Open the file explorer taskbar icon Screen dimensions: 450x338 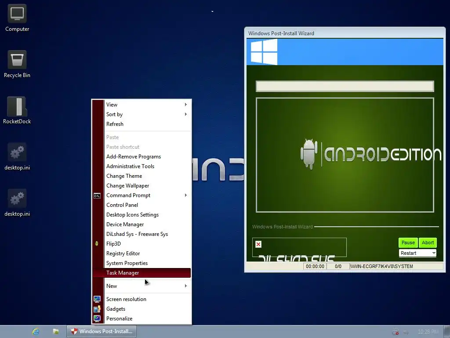click(x=56, y=331)
